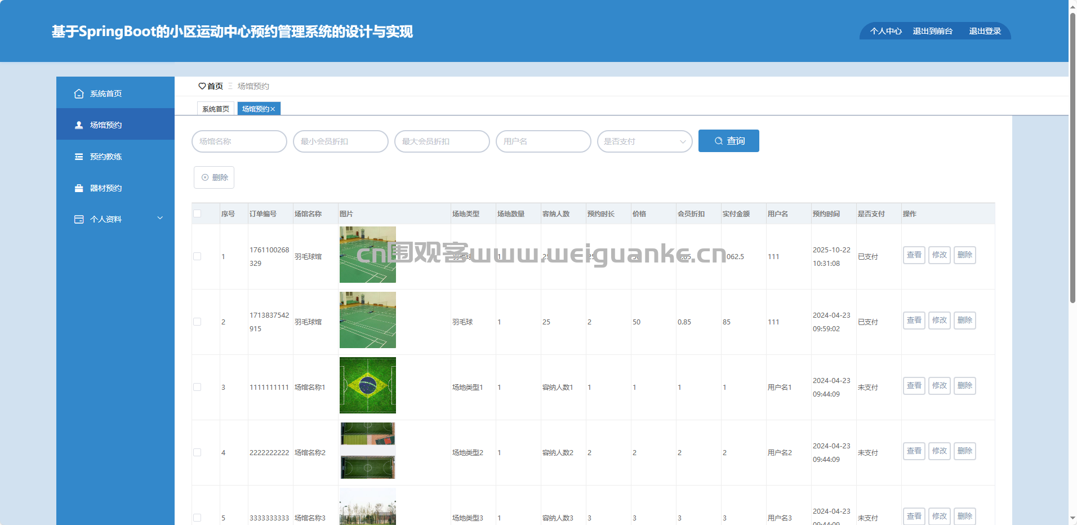Check the row 1 checkbox for order 1761100268329

tap(197, 256)
